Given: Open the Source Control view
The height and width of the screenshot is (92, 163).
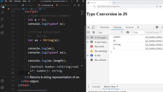Looking at the screenshot, I should click(x=2, y=19).
